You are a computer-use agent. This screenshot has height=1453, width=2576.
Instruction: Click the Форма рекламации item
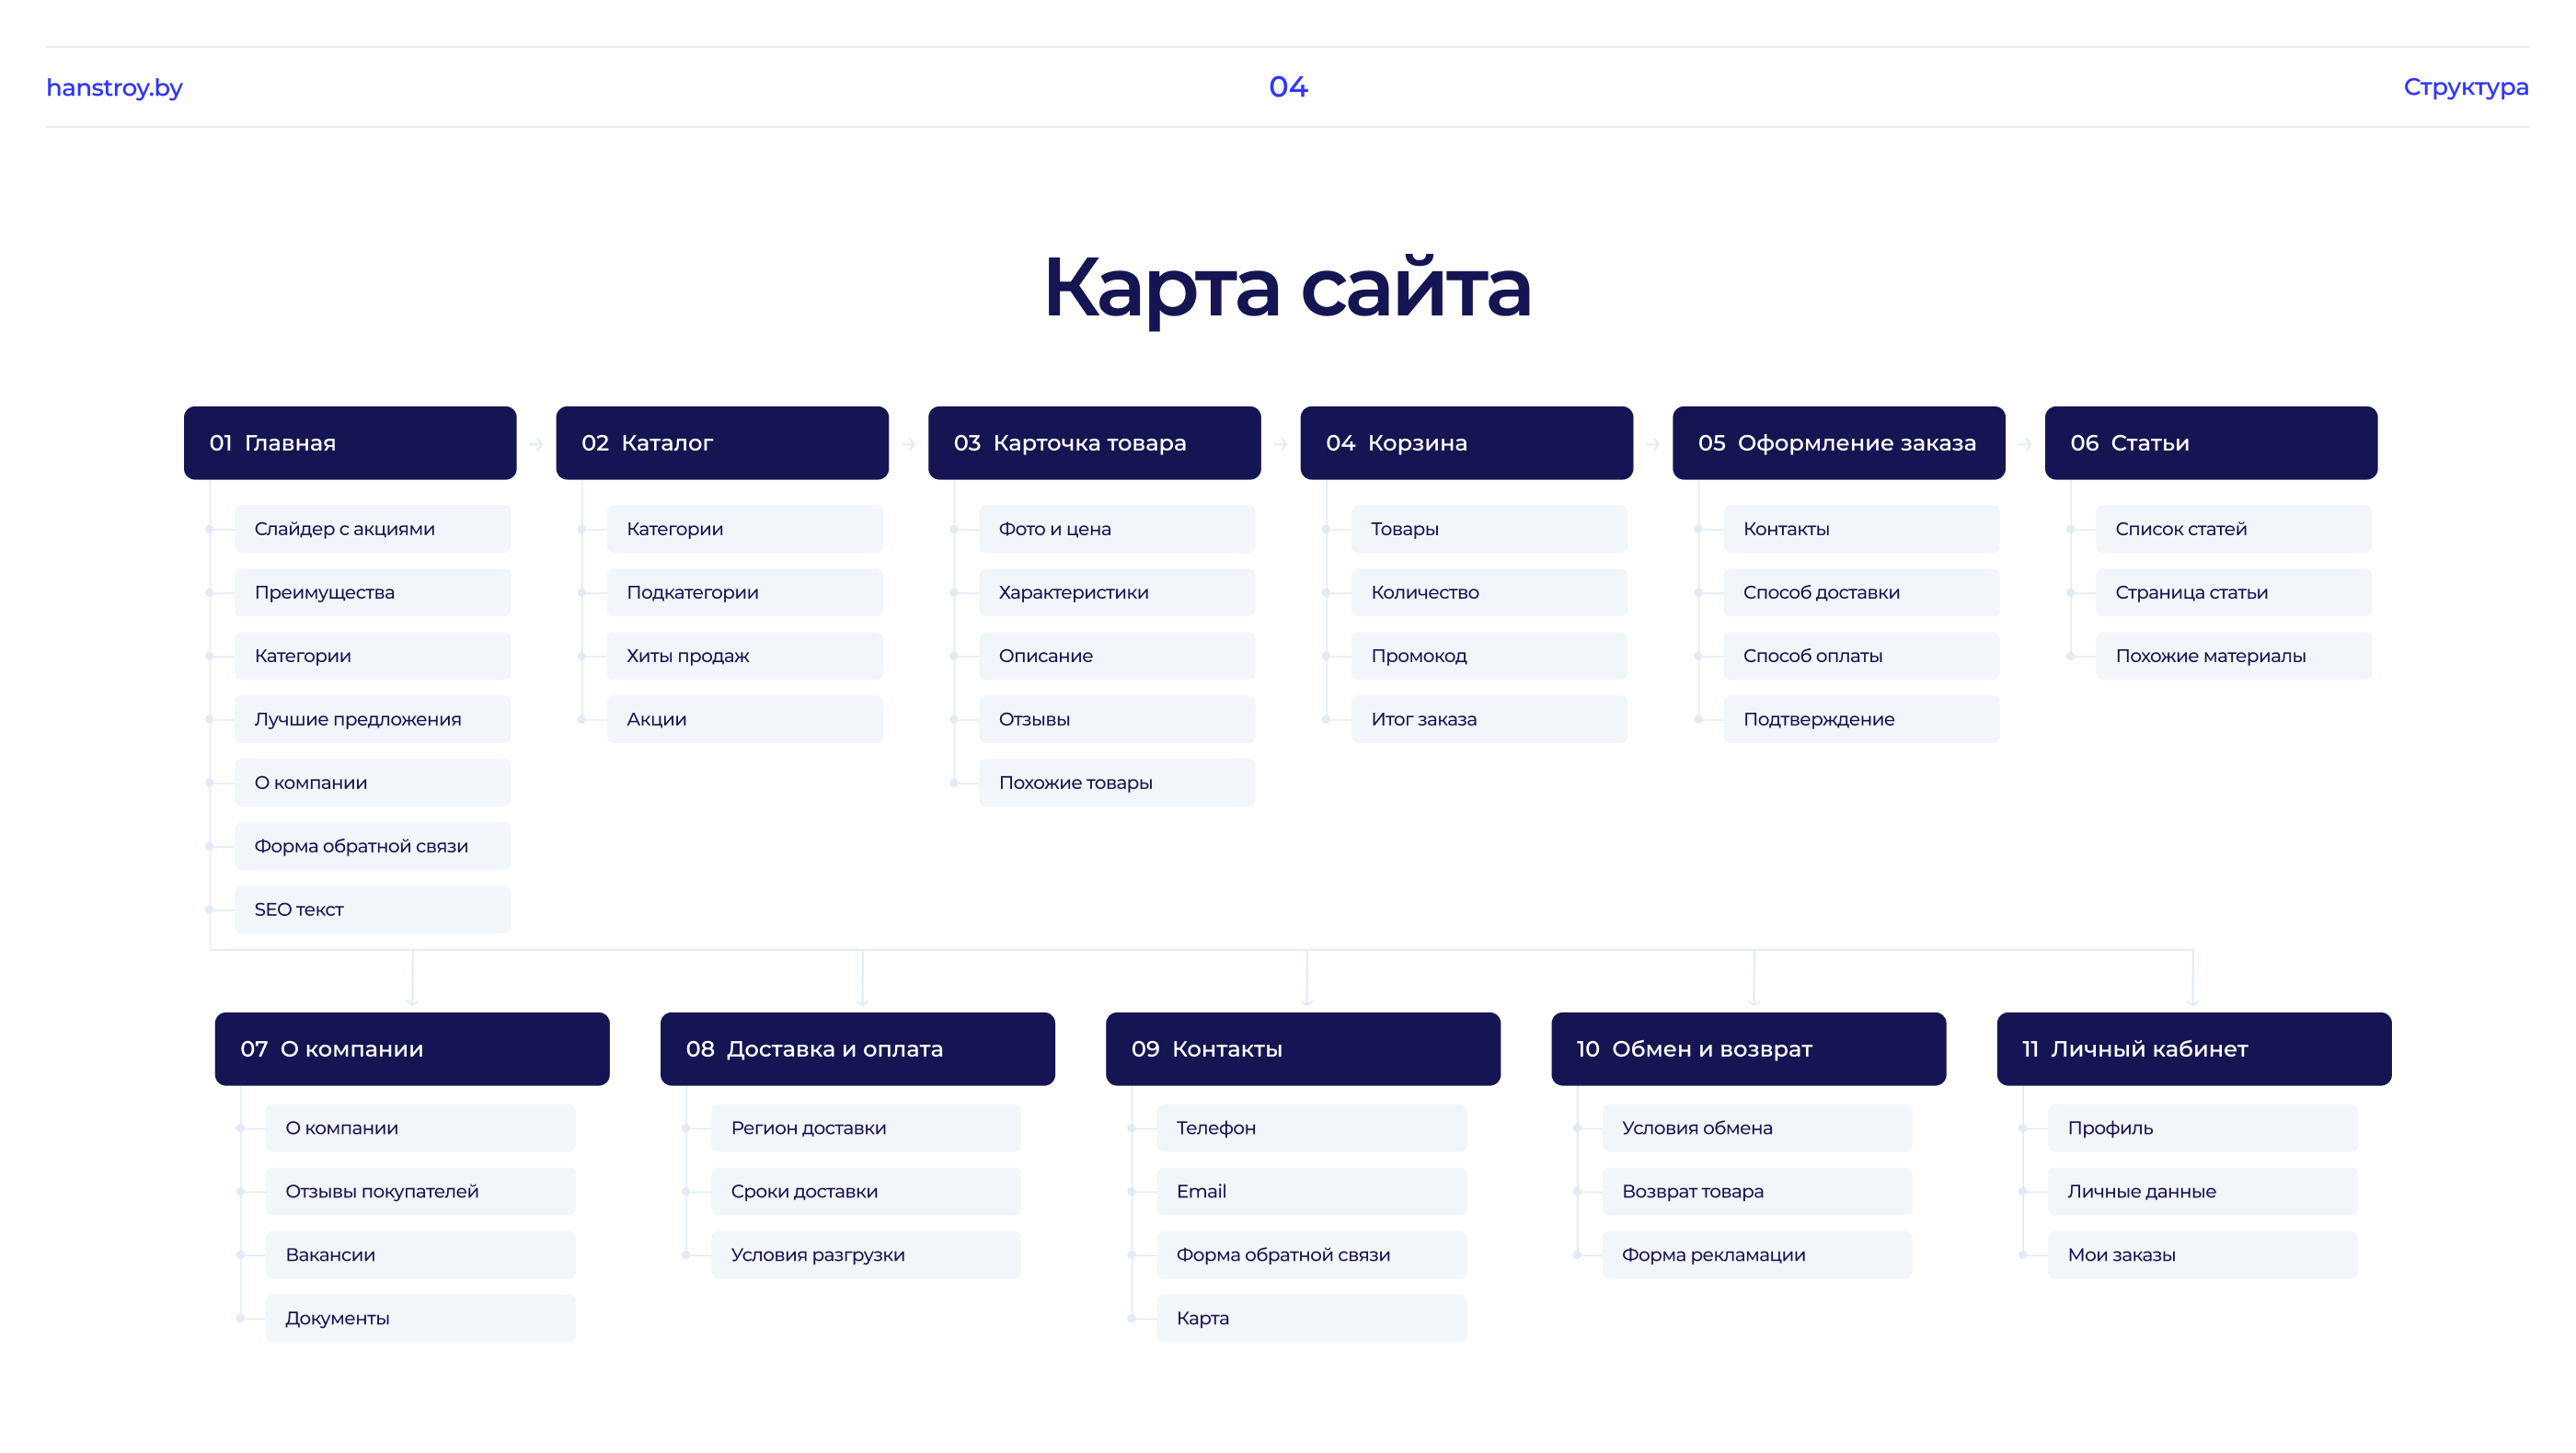click(1757, 1254)
